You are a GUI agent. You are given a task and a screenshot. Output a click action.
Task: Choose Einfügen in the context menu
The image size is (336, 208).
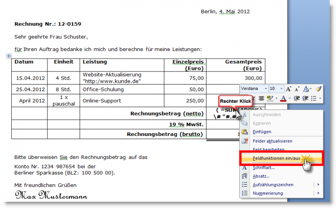(263, 132)
